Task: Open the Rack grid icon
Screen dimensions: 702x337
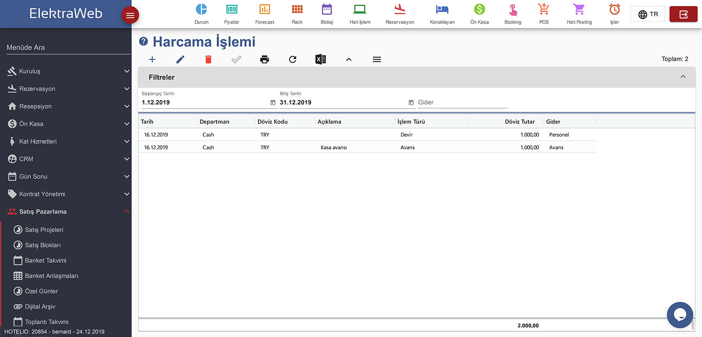Action: (x=297, y=9)
